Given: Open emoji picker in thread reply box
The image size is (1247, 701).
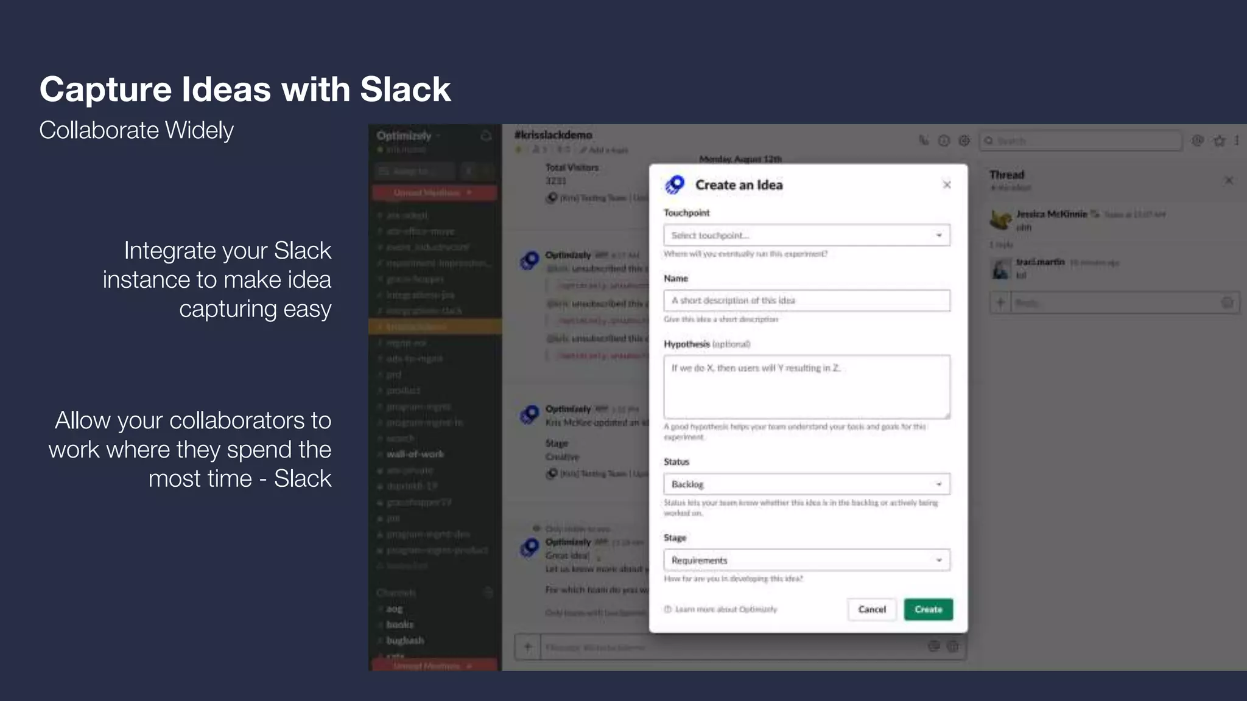Looking at the screenshot, I should pos(1228,302).
